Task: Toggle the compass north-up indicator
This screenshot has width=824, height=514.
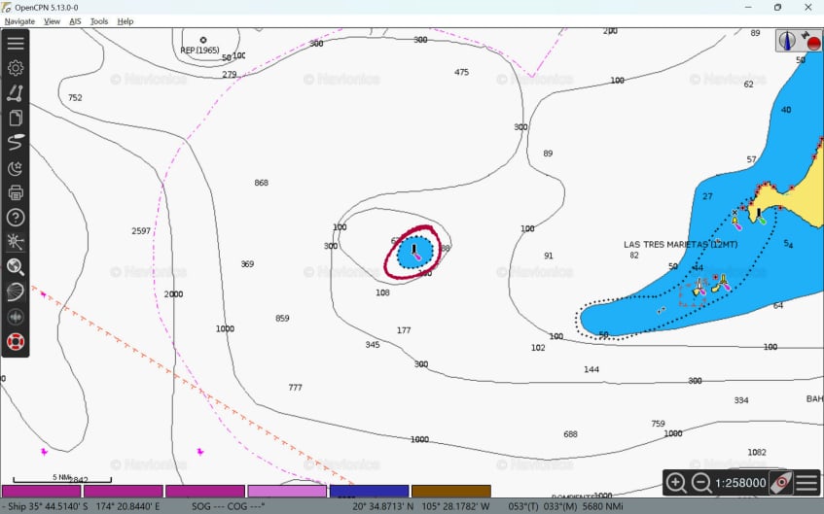Action: click(788, 41)
